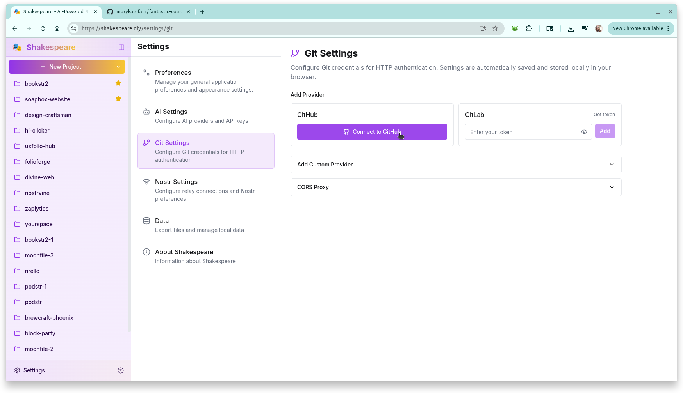The height and width of the screenshot is (393, 683).
Task: Click the Data database icon
Action: click(x=146, y=221)
